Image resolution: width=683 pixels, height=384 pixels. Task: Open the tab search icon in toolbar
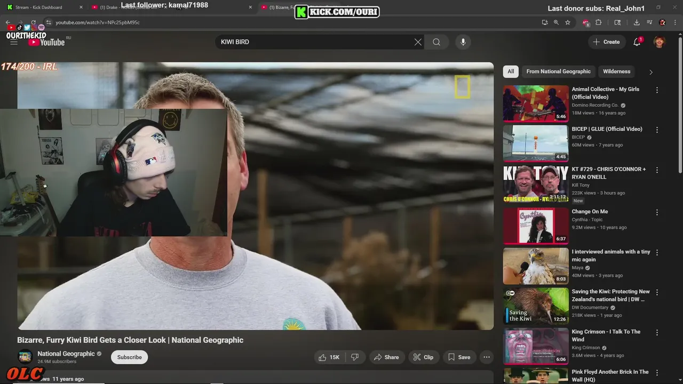pyautogui.click(x=617, y=22)
